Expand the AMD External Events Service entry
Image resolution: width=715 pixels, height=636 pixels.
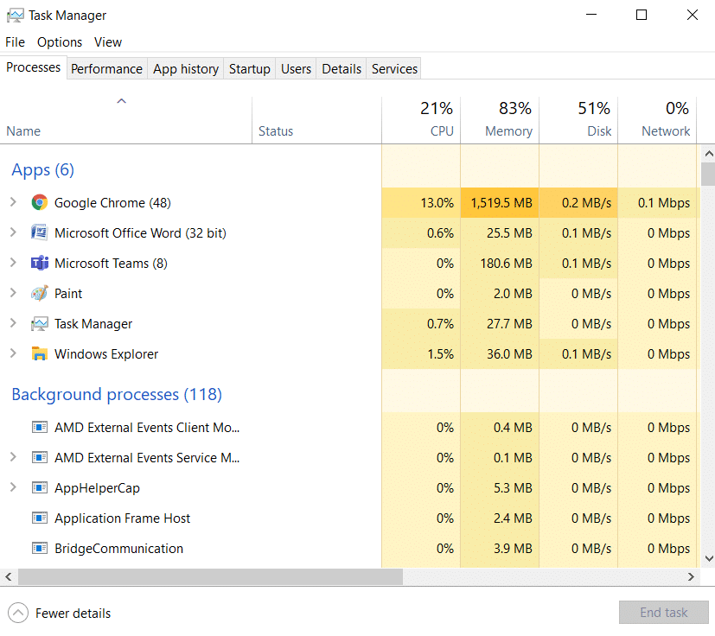point(13,457)
